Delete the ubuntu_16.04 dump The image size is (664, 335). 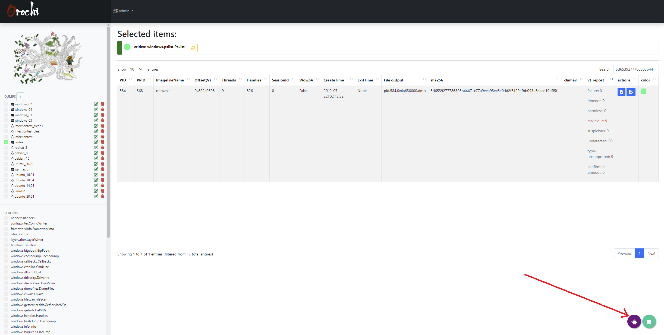click(103, 175)
